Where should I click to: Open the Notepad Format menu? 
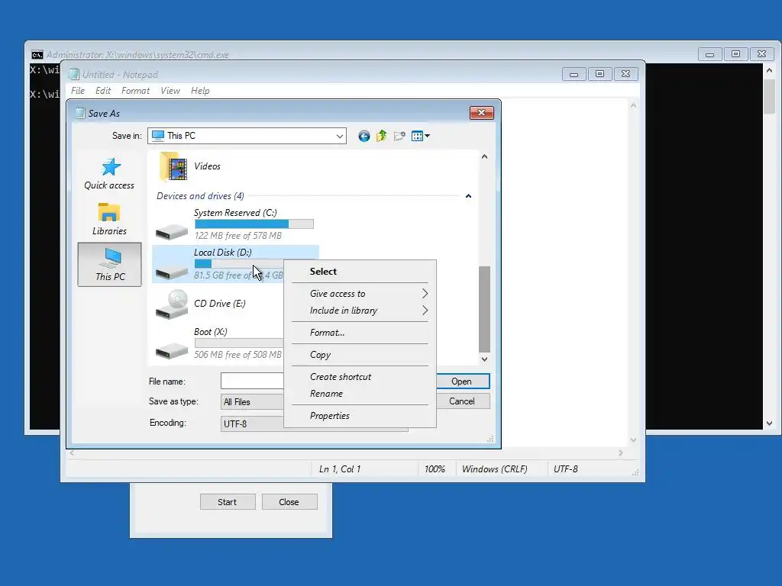tap(135, 91)
